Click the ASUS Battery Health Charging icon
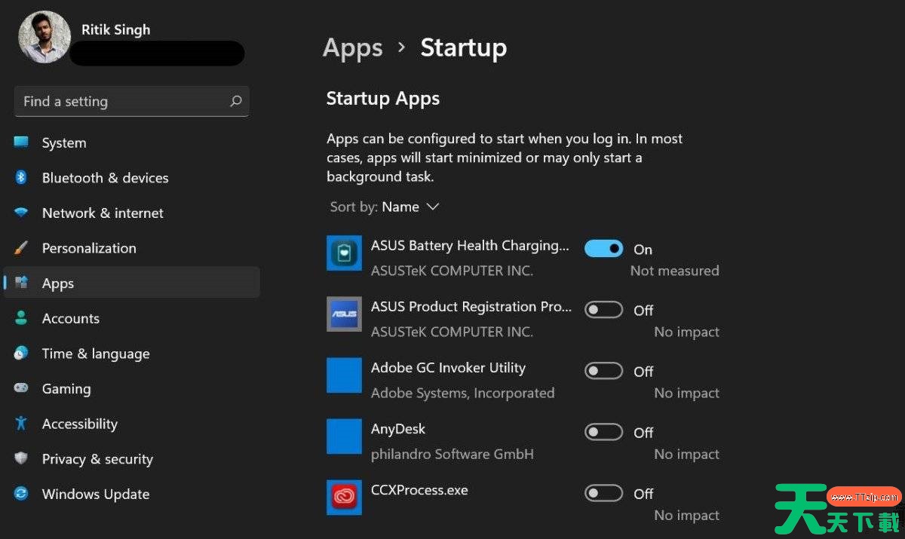The image size is (905, 539). pyautogui.click(x=344, y=253)
